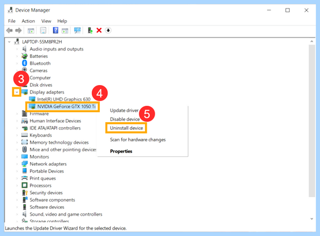This screenshot has width=320, height=236.
Task: Choose Update driver from context menu
Action: coord(124,110)
